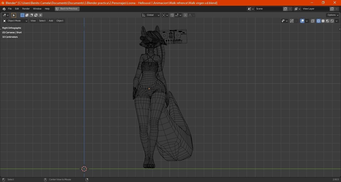Choose Invert existing selection mode

36,15
